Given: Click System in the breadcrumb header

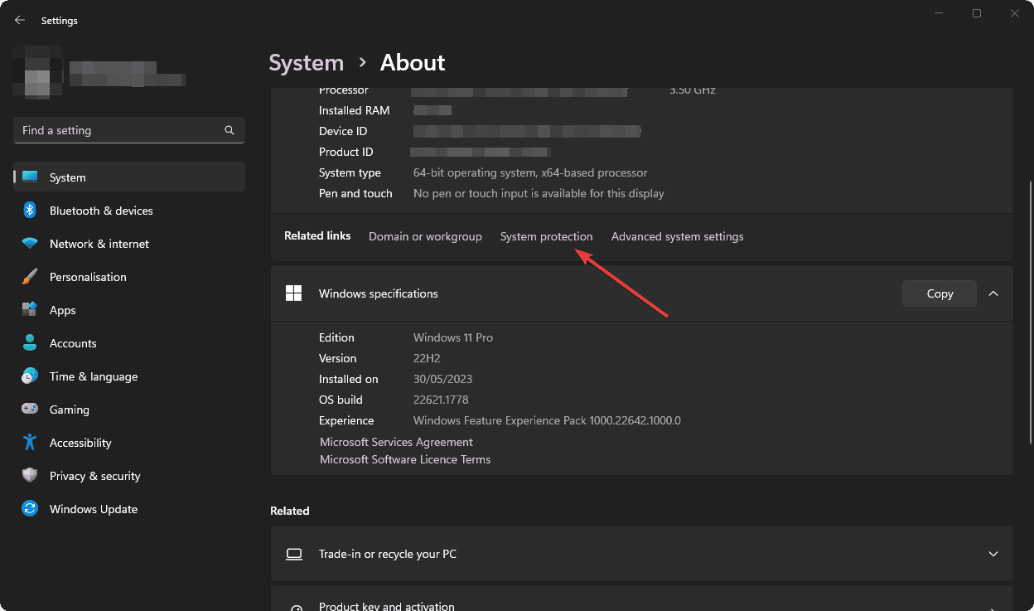Looking at the screenshot, I should coord(306,62).
